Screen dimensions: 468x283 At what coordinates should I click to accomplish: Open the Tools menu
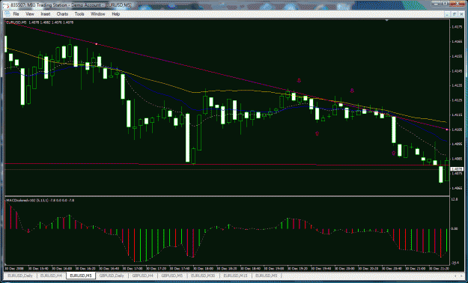(79, 14)
